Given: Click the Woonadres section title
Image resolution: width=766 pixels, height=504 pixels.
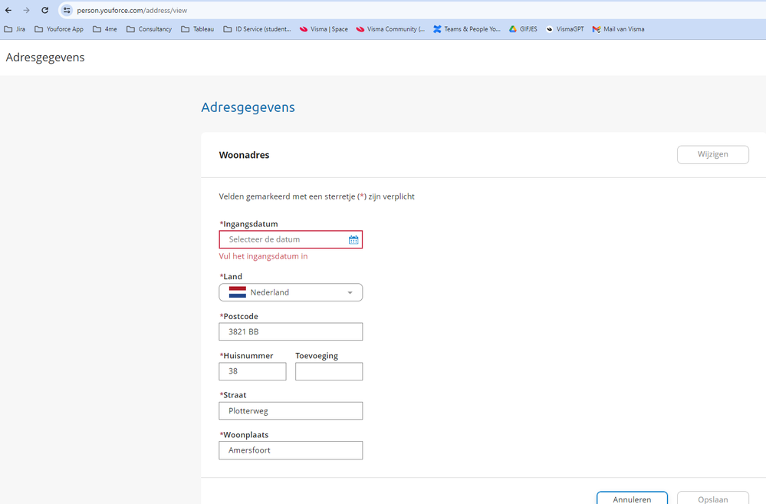Looking at the screenshot, I should [x=245, y=155].
